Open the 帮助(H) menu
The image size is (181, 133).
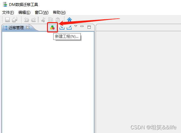point(59,12)
